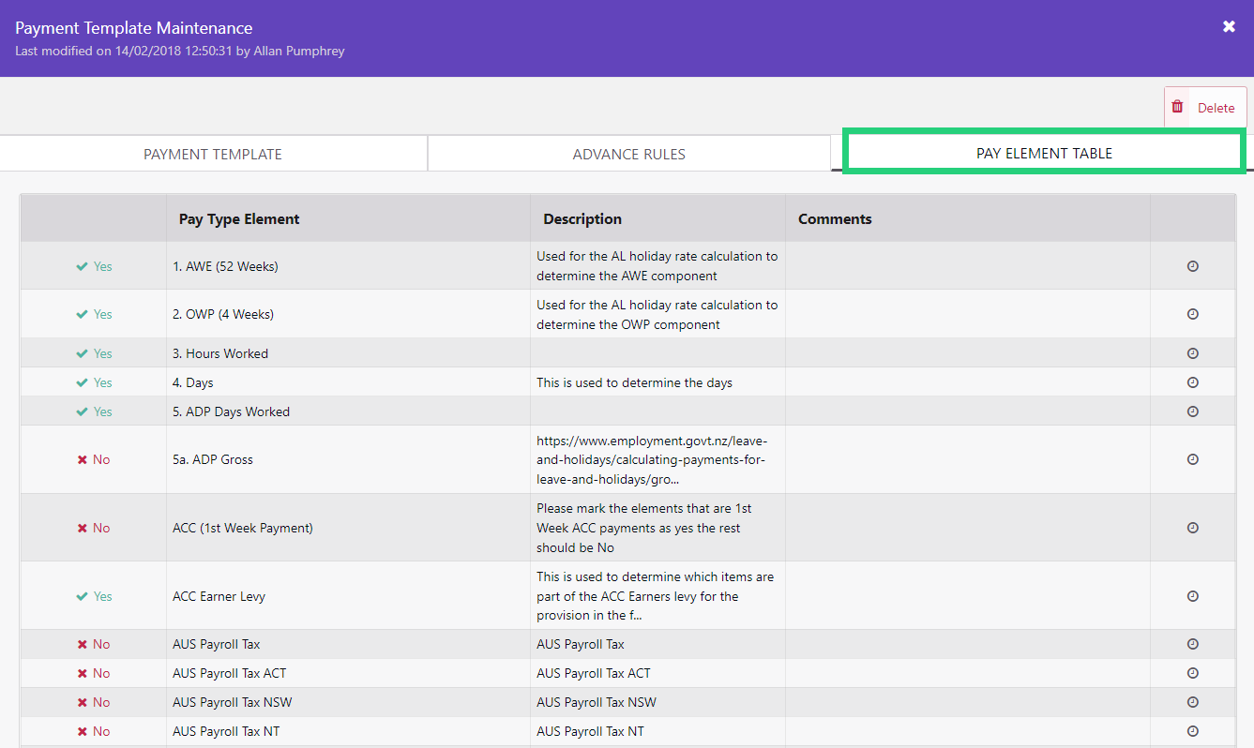Toggle Yes flag for 4. Days

coord(94,382)
